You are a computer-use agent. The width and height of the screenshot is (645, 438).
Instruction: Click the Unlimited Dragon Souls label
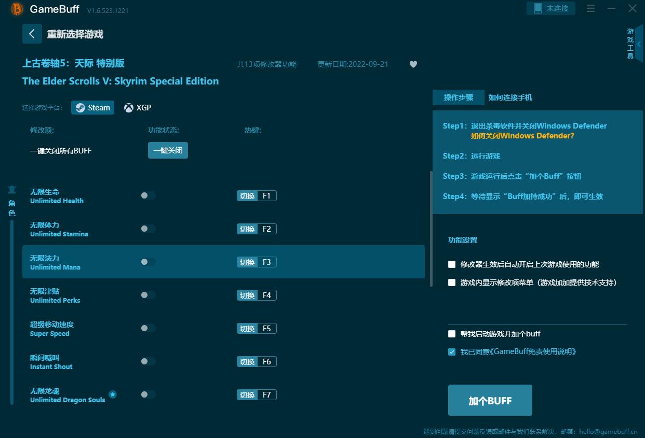click(68, 395)
